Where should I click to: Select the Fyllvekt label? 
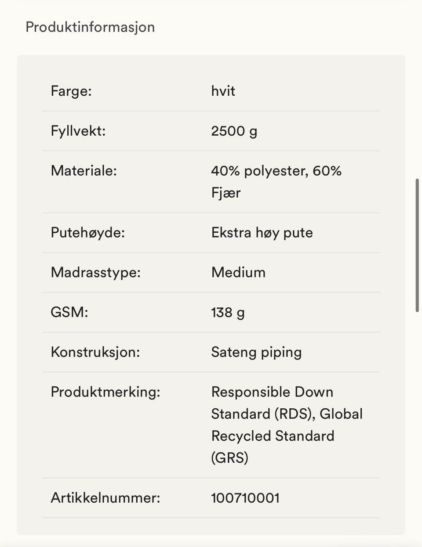(x=78, y=131)
